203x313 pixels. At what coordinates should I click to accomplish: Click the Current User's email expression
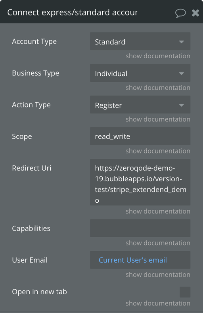click(133, 260)
